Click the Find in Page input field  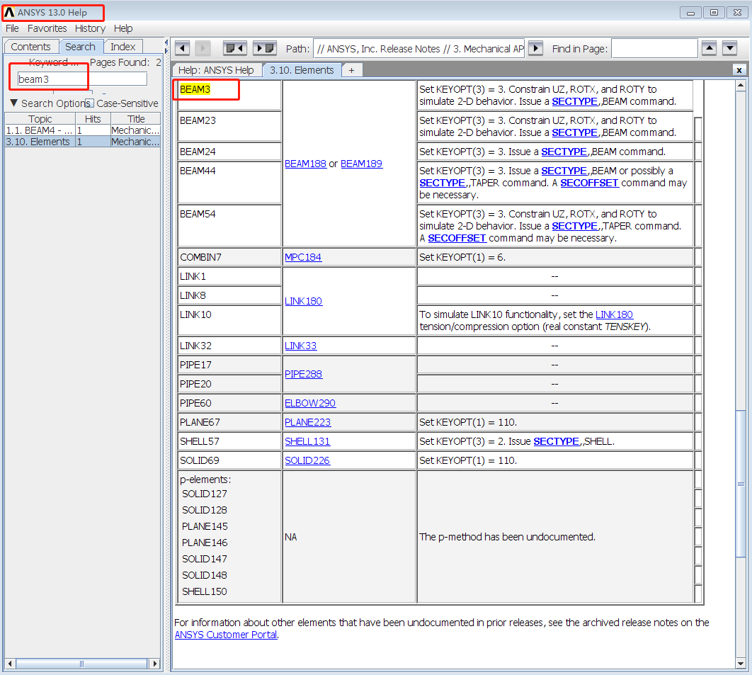(654, 48)
